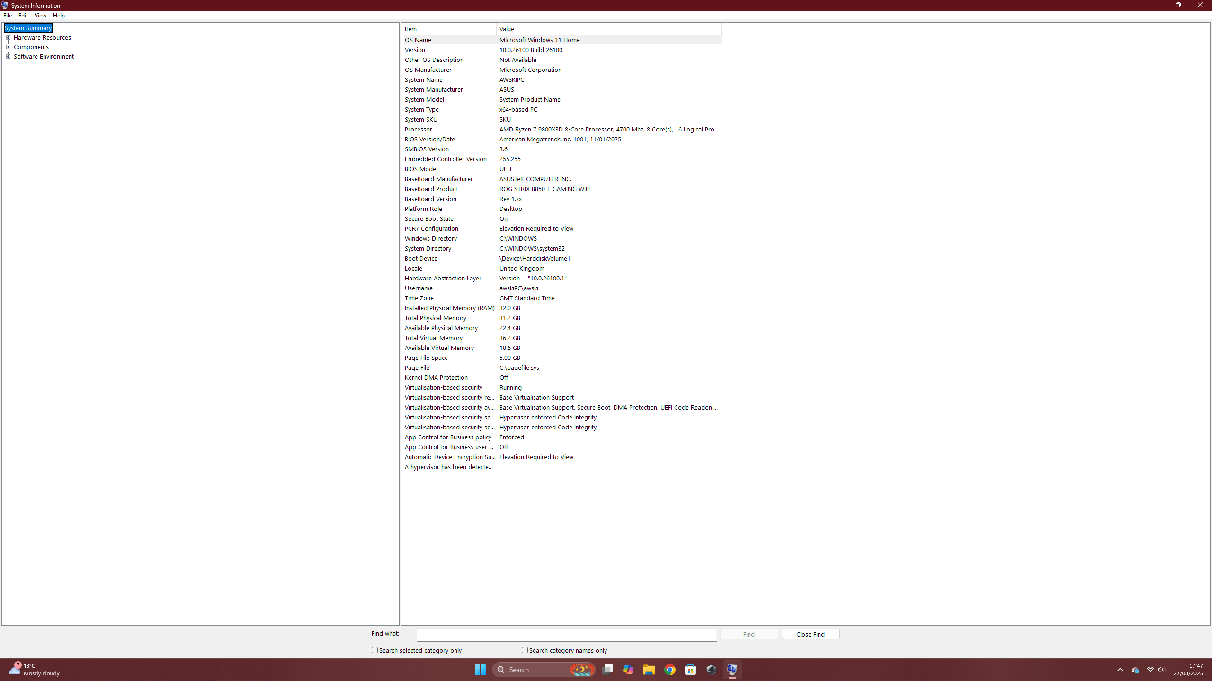Open the File menu

8,16
